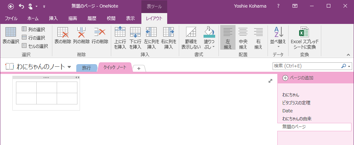Toggle 中央揃え center alignment

point(243,37)
